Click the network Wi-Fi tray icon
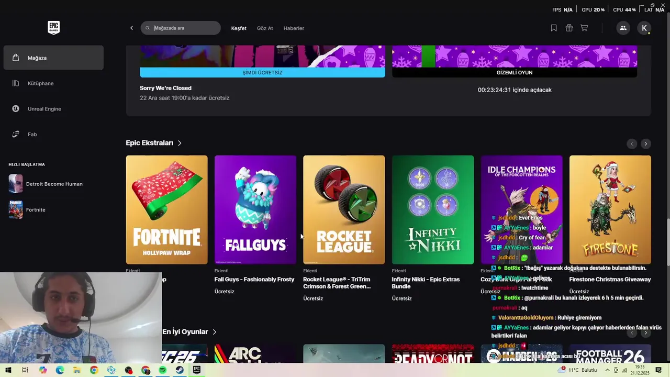Screen dimensions: 670x377 [x=624, y=370]
